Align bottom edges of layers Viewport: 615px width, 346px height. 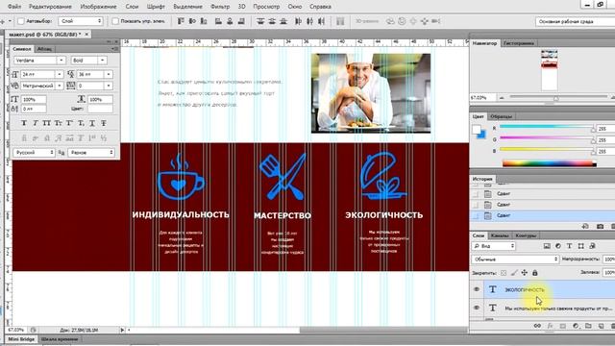[x=204, y=21]
